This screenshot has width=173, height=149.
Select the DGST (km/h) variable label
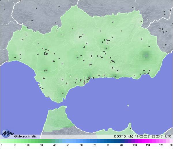pos(123,136)
